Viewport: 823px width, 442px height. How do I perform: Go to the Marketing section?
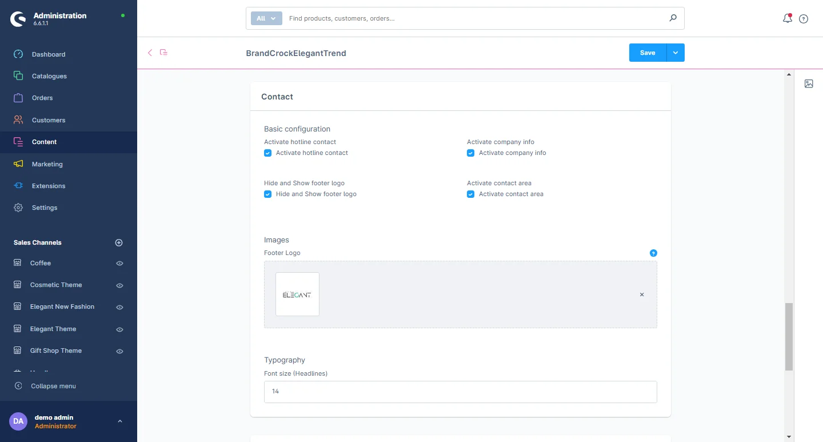pos(47,164)
